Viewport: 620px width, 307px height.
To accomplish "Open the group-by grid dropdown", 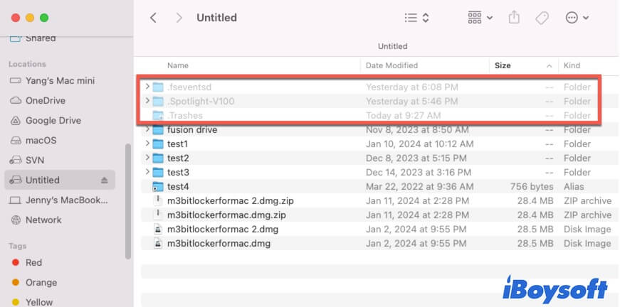I will (480, 18).
